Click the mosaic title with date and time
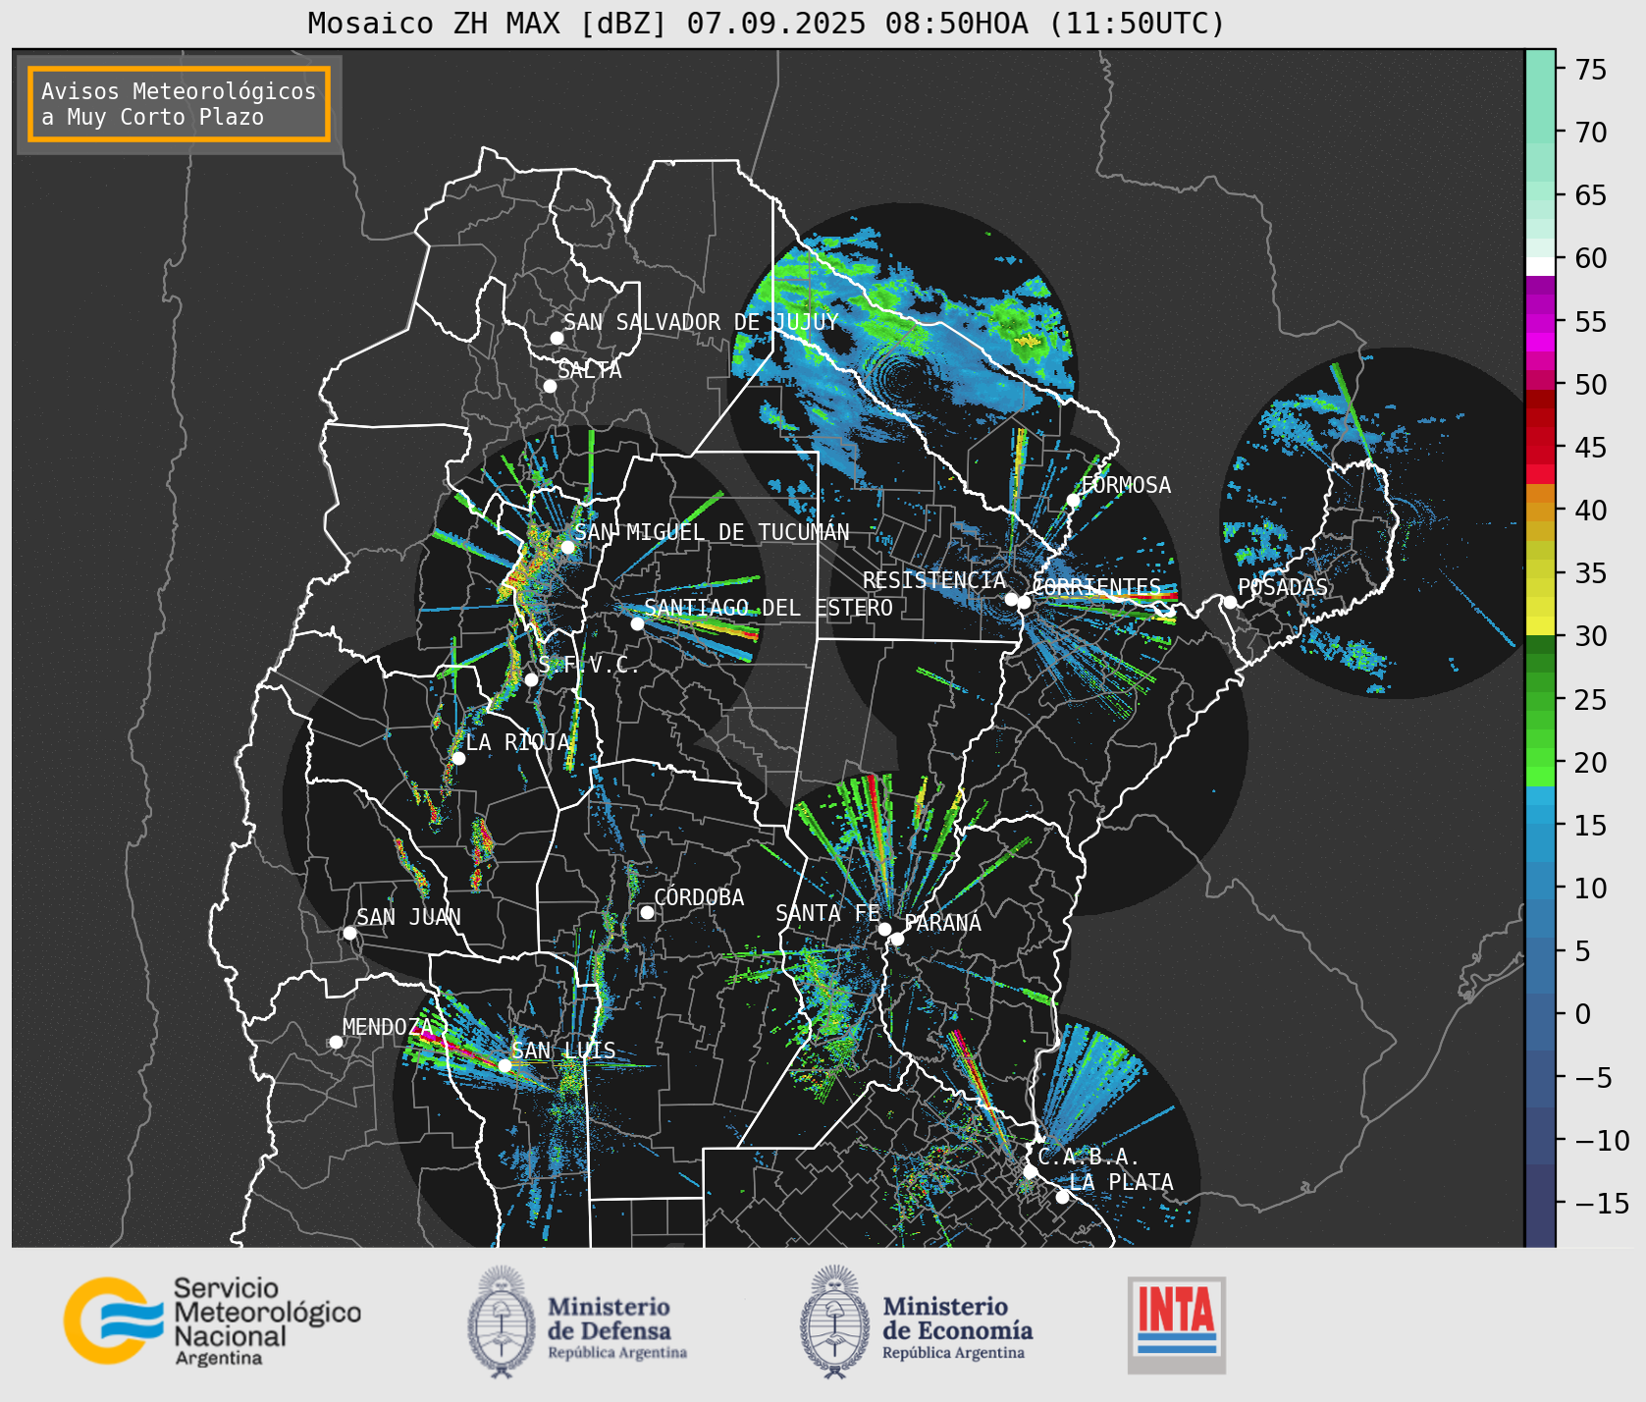Image resolution: width=1646 pixels, height=1402 pixels. [767, 23]
